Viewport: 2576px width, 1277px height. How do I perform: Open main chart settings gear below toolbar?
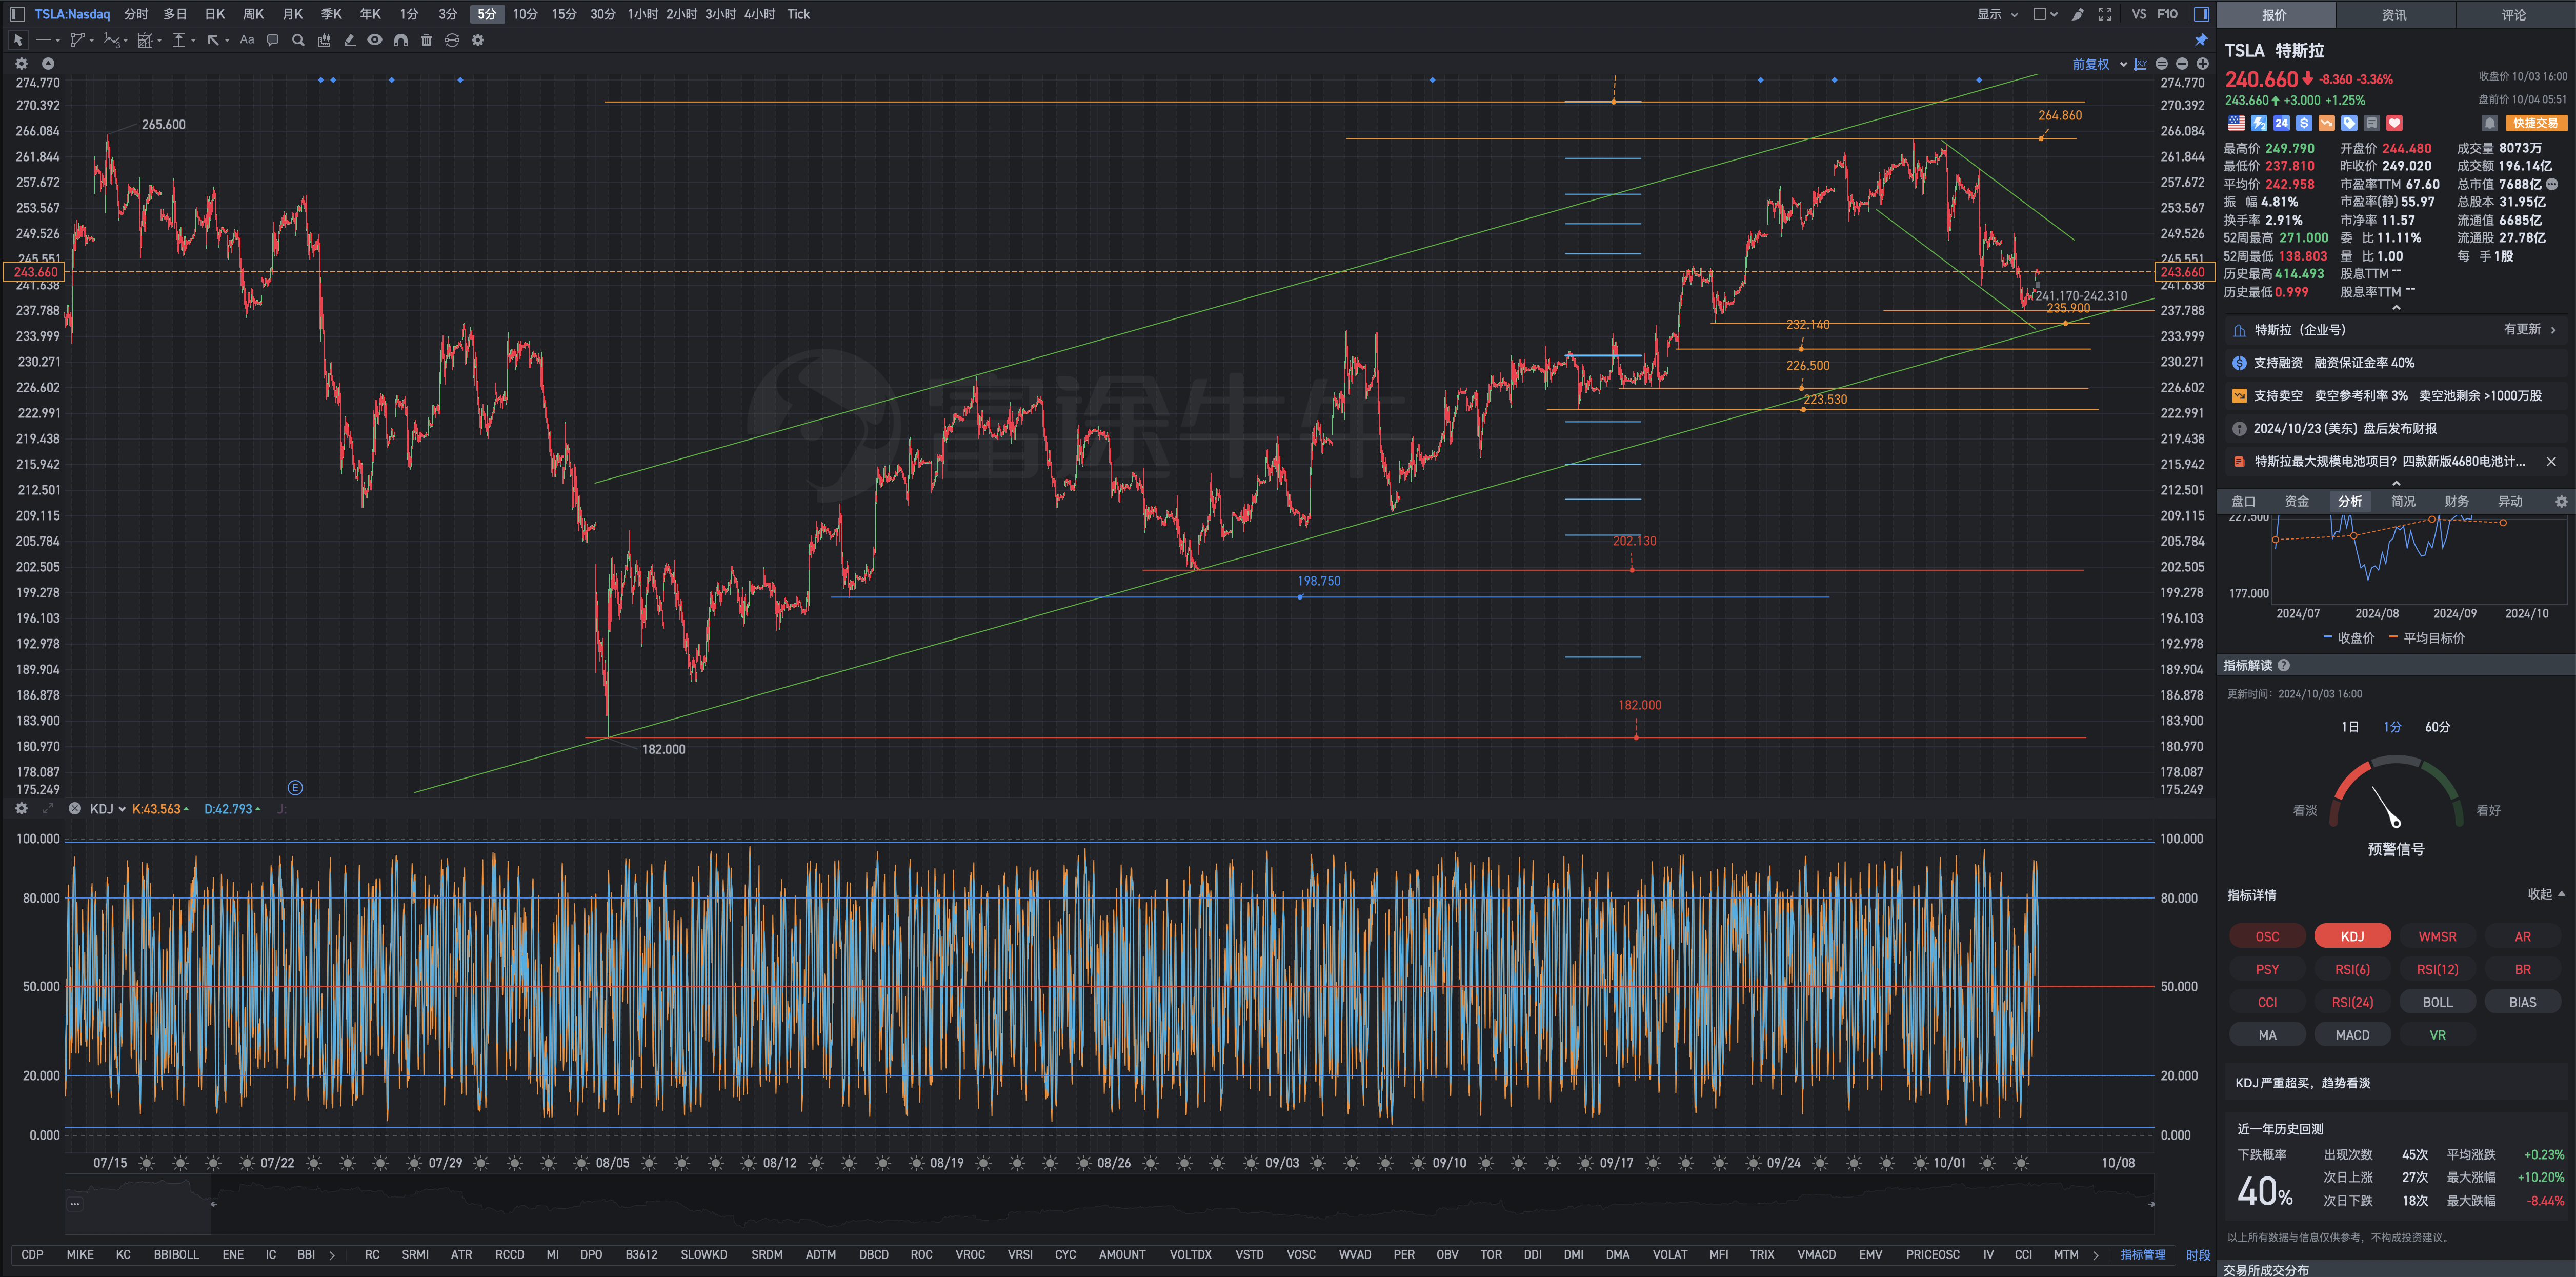pos(21,63)
